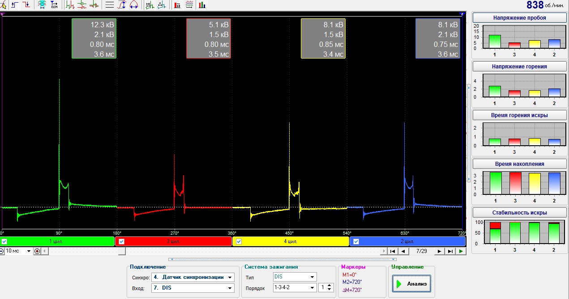
Task: Click the yellow cylinder 4 info box
Action: tap(323, 38)
